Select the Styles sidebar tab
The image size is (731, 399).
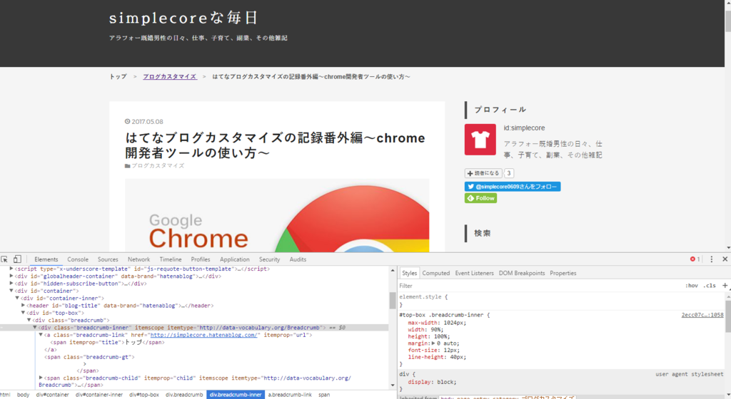coord(409,273)
